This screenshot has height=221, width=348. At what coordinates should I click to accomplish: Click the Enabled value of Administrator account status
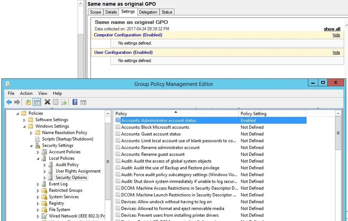(x=248, y=120)
